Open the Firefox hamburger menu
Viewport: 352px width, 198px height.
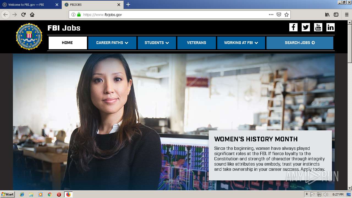tap(346, 15)
